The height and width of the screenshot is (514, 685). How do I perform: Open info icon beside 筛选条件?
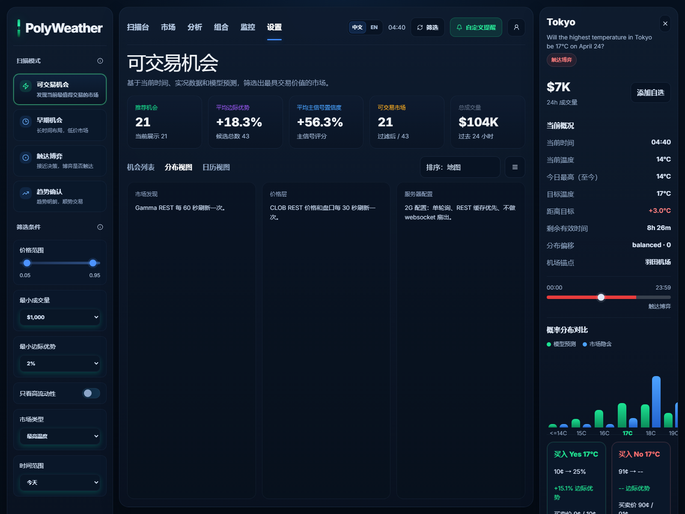click(x=100, y=227)
